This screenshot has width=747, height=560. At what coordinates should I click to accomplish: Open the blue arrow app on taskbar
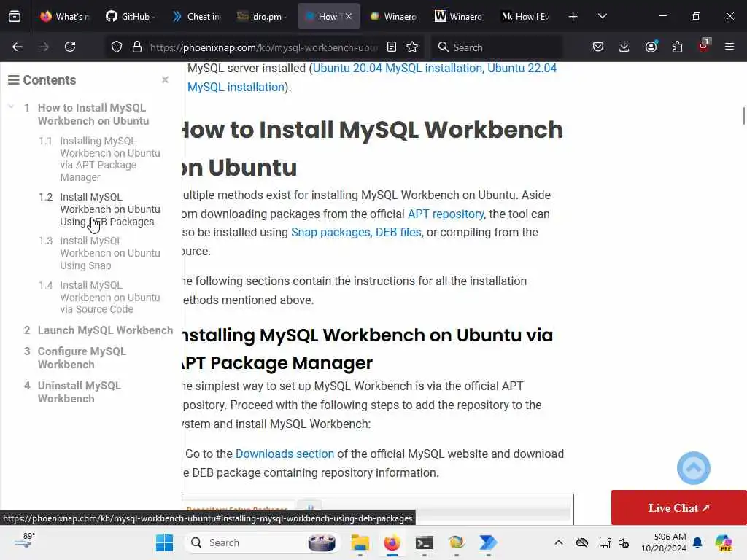[488, 542]
